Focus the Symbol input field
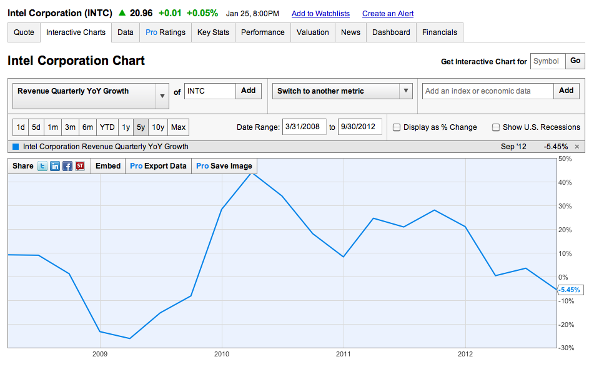The image size is (594, 372). click(548, 61)
